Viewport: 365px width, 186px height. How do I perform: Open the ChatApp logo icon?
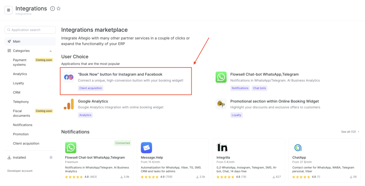[x=298, y=148]
